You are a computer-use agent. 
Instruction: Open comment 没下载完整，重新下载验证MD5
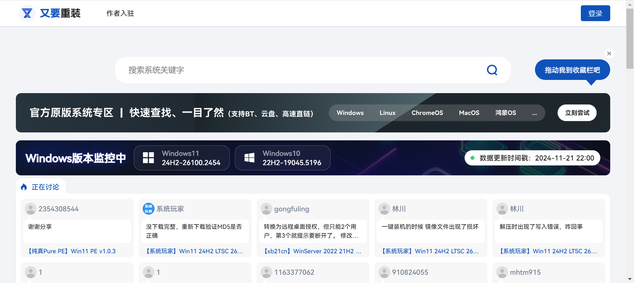click(194, 231)
